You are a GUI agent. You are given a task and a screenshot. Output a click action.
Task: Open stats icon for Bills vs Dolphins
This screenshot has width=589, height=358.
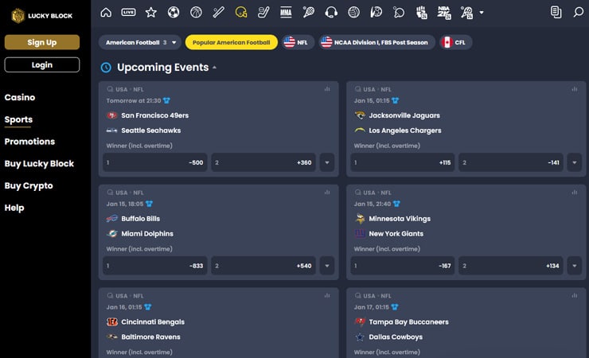point(327,193)
